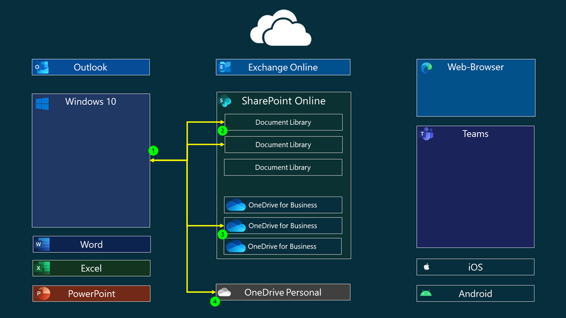Click the Outlook envelope icon

pos(41,67)
